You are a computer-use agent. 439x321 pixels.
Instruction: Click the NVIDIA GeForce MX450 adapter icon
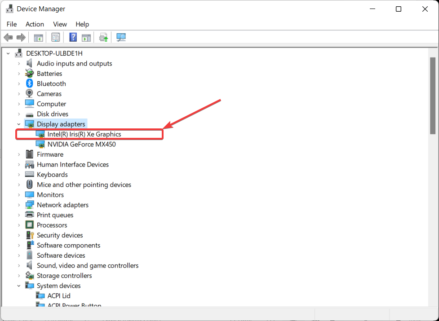(40, 144)
